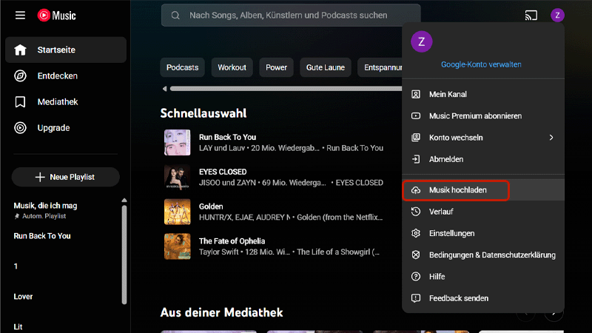Image resolution: width=592 pixels, height=333 pixels.
Task: Open Einstellungen from the account menu
Action: pyautogui.click(x=483, y=233)
